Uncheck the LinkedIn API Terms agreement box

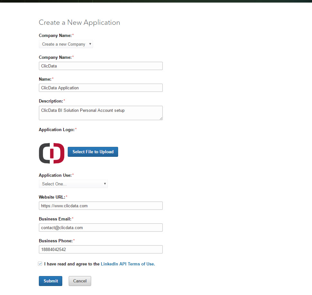40,264
